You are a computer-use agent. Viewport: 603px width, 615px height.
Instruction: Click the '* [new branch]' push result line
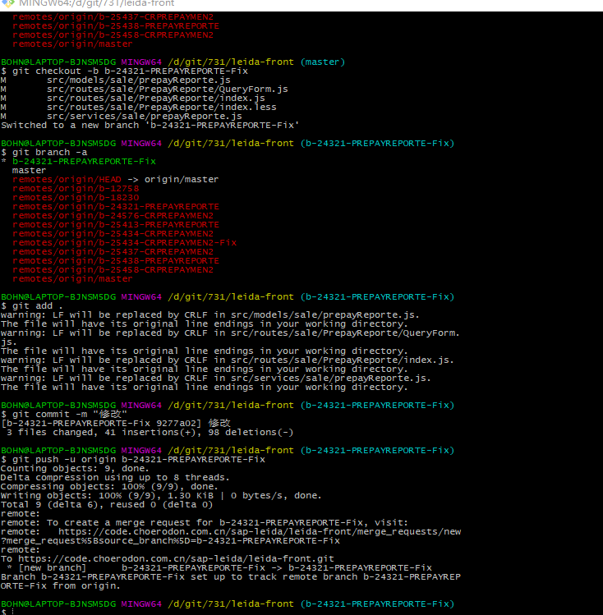219,567
